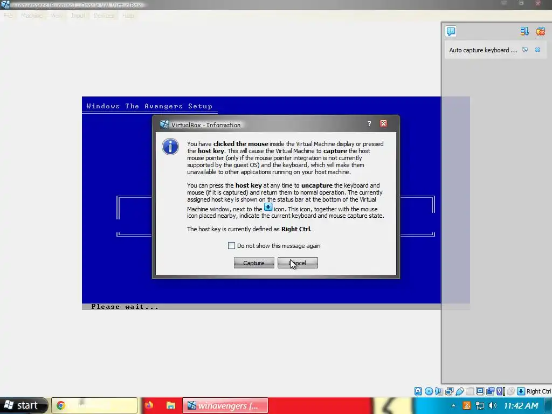Launch Firefox from the taskbar
This screenshot has height=414, width=552.
[149, 405]
